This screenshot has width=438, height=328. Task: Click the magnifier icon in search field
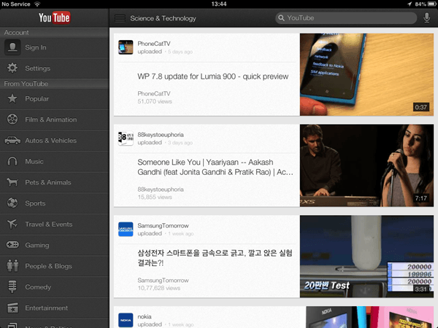(281, 18)
